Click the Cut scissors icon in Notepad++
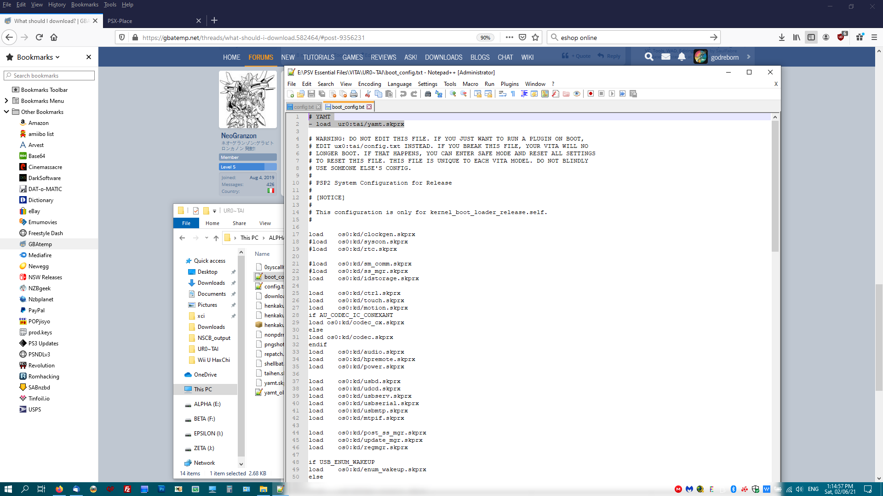 368,94
